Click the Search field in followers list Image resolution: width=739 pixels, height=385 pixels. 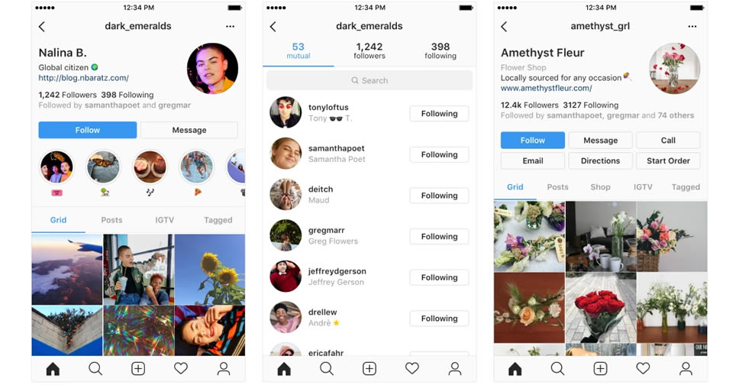(369, 81)
